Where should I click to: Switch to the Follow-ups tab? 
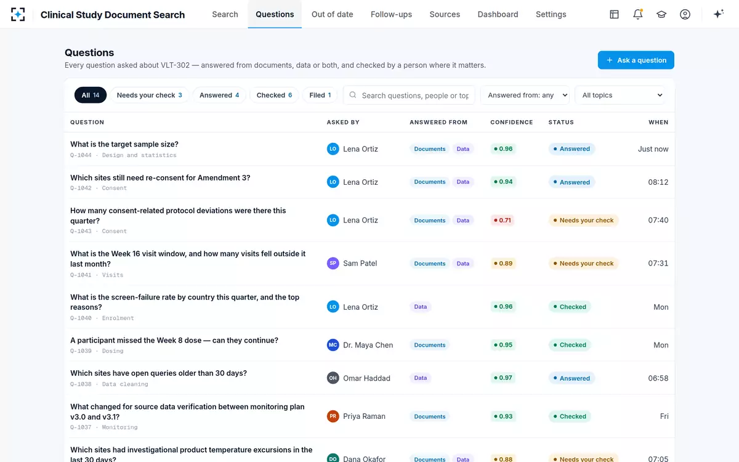click(391, 14)
